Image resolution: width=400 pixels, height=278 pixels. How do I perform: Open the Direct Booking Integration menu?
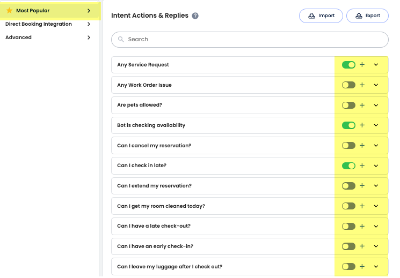47,24
